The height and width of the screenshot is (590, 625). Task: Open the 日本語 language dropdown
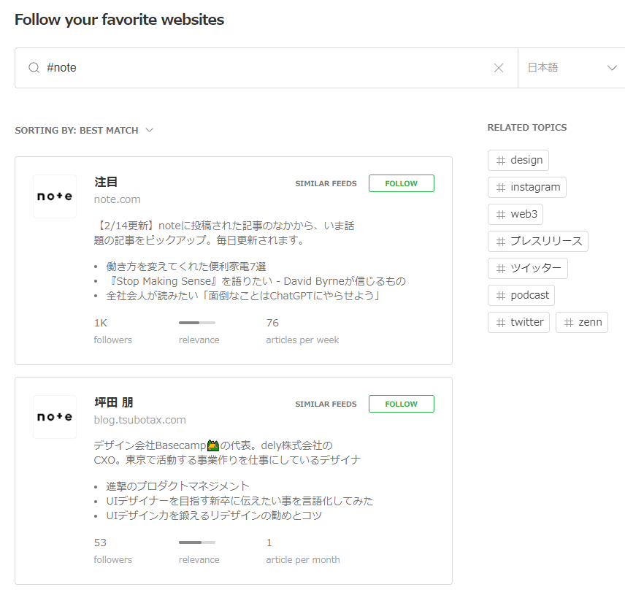[x=572, y=68]
